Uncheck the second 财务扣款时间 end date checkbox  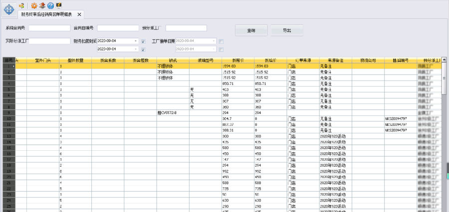[143, 49]
